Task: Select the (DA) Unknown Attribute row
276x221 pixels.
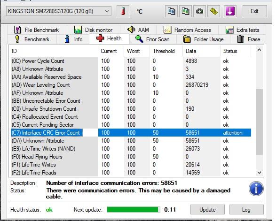Action: (x=131, y=141)
